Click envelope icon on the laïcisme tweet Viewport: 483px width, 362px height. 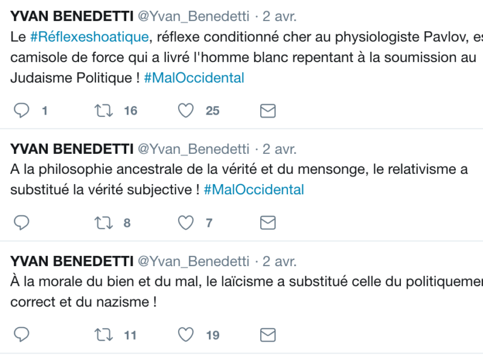pyautogui.click(x=267, y=335)
